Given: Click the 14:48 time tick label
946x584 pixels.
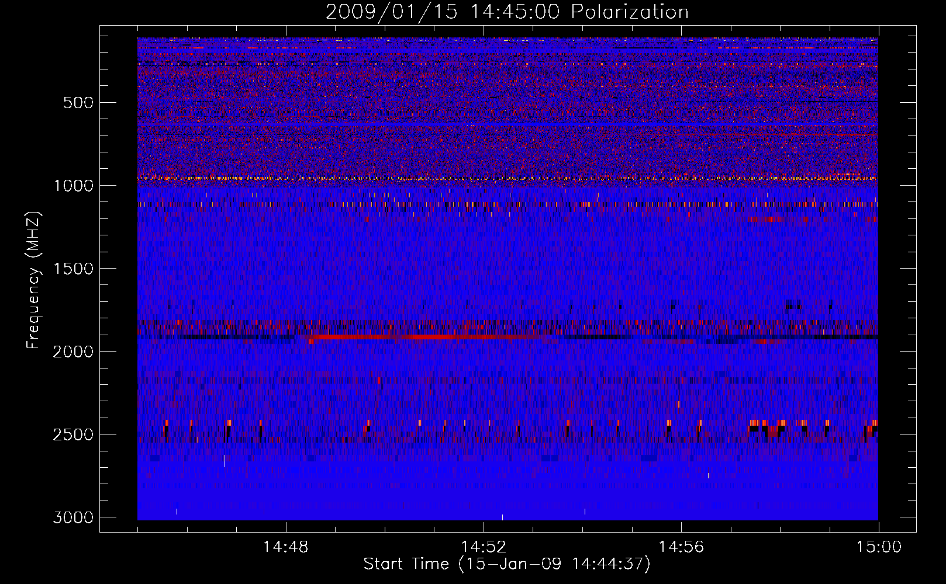Looking at the screenshot, I should [x=286, y=547].
